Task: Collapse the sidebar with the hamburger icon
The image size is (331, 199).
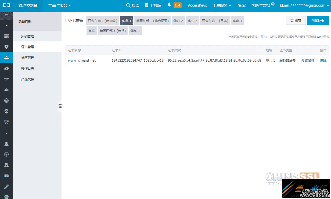Action: 6,16
